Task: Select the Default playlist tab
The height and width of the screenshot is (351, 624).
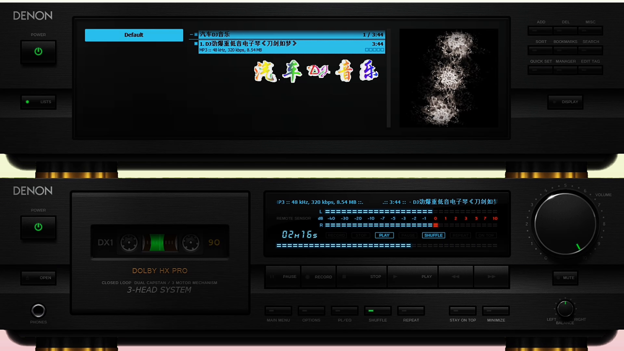Action: coord(134,35)
